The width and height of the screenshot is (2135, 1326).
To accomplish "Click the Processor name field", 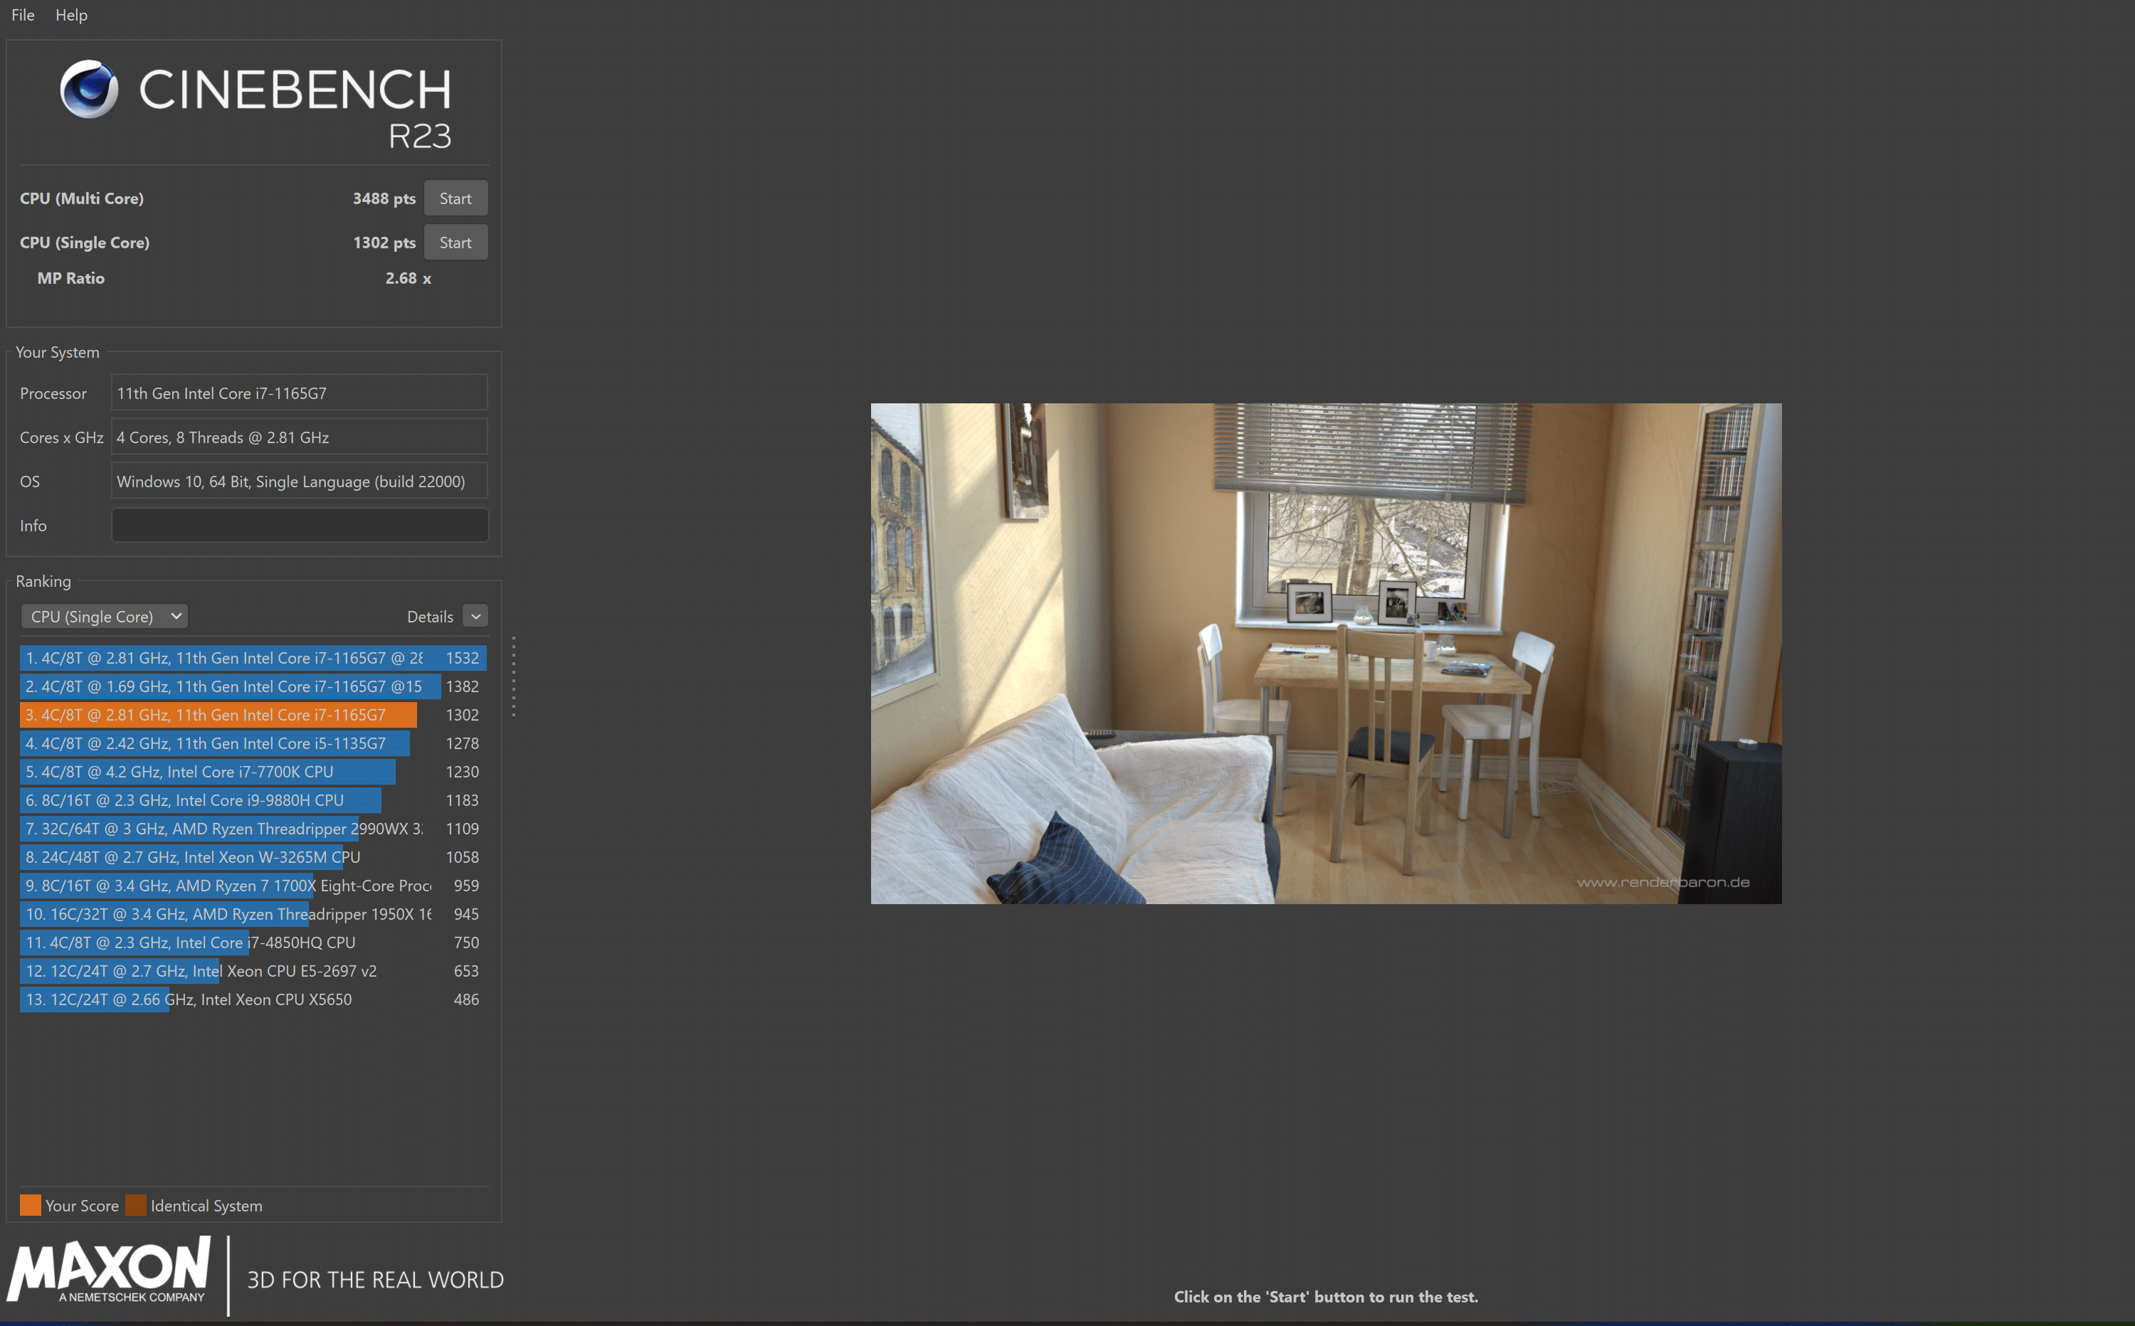I will tap(299, 393).
